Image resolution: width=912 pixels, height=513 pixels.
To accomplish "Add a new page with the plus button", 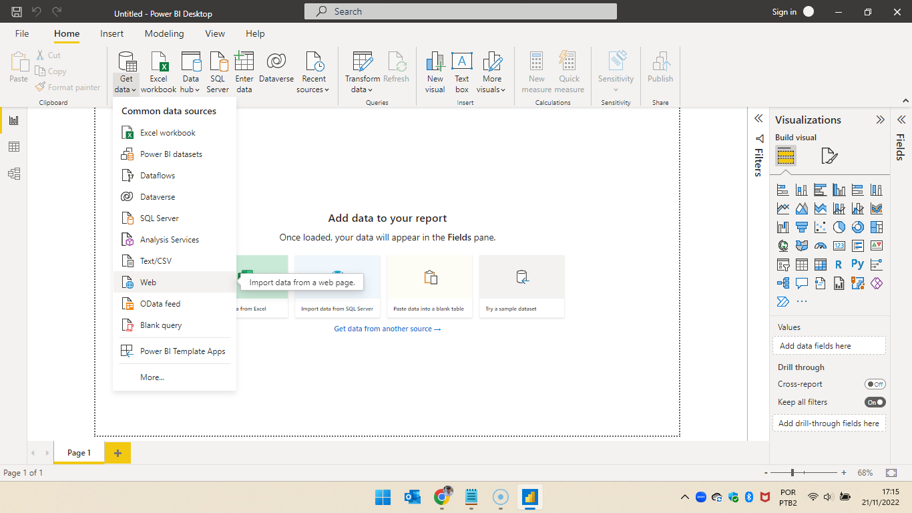I will click(x=118, y=453).
